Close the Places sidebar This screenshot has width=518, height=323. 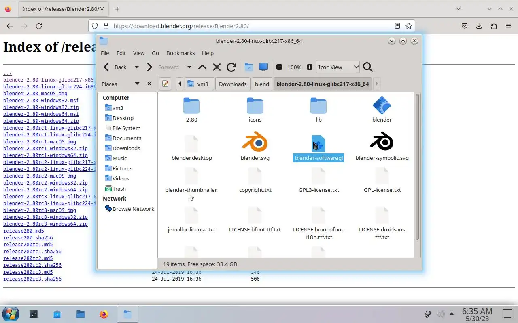[x=149, y=84]
